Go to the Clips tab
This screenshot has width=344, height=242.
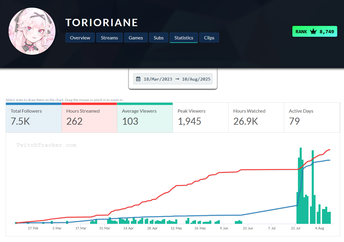pos(209,38)
